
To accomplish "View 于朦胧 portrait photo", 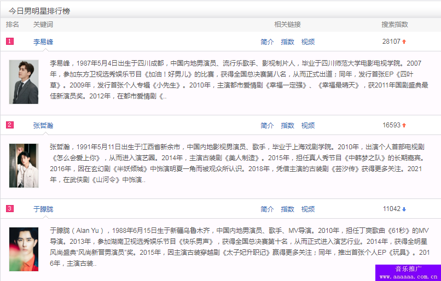I will [24, 249].
